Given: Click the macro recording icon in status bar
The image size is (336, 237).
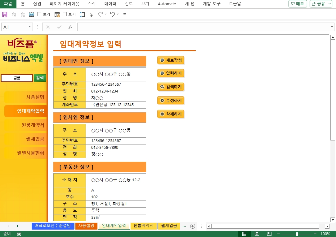Looking at the screenshot, I should tap(19, 234).
